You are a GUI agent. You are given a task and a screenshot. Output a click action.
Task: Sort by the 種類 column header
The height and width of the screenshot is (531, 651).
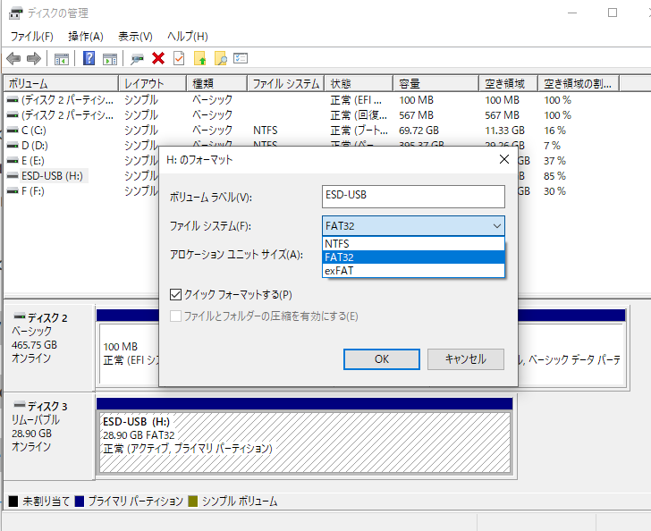(216, 83)
